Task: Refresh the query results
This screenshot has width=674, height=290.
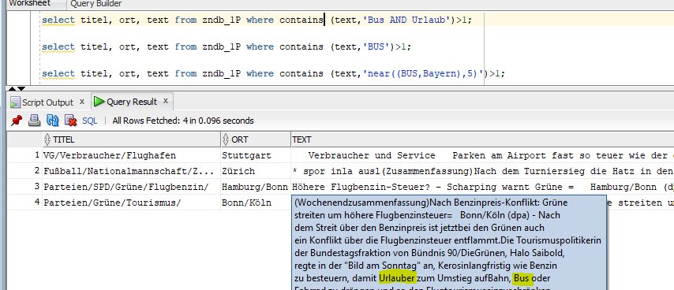Action: 52,121
